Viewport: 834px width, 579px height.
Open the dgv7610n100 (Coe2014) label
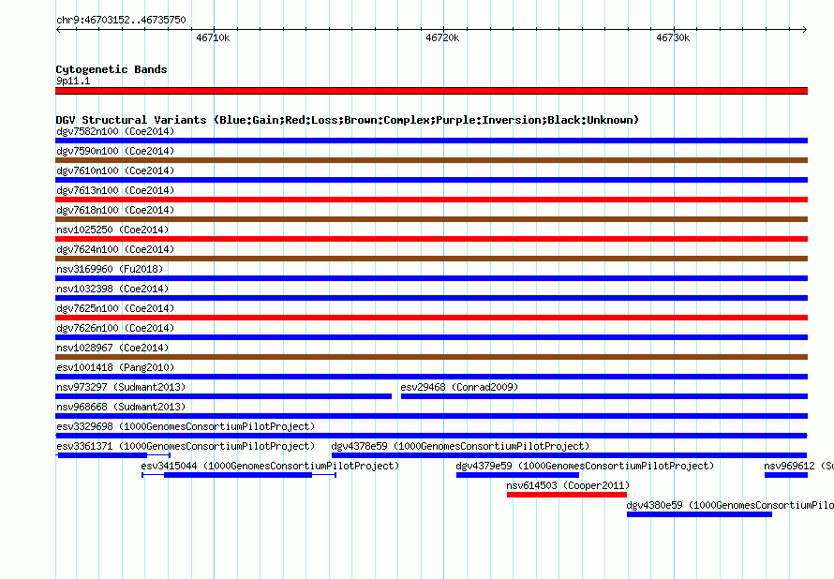115,171
